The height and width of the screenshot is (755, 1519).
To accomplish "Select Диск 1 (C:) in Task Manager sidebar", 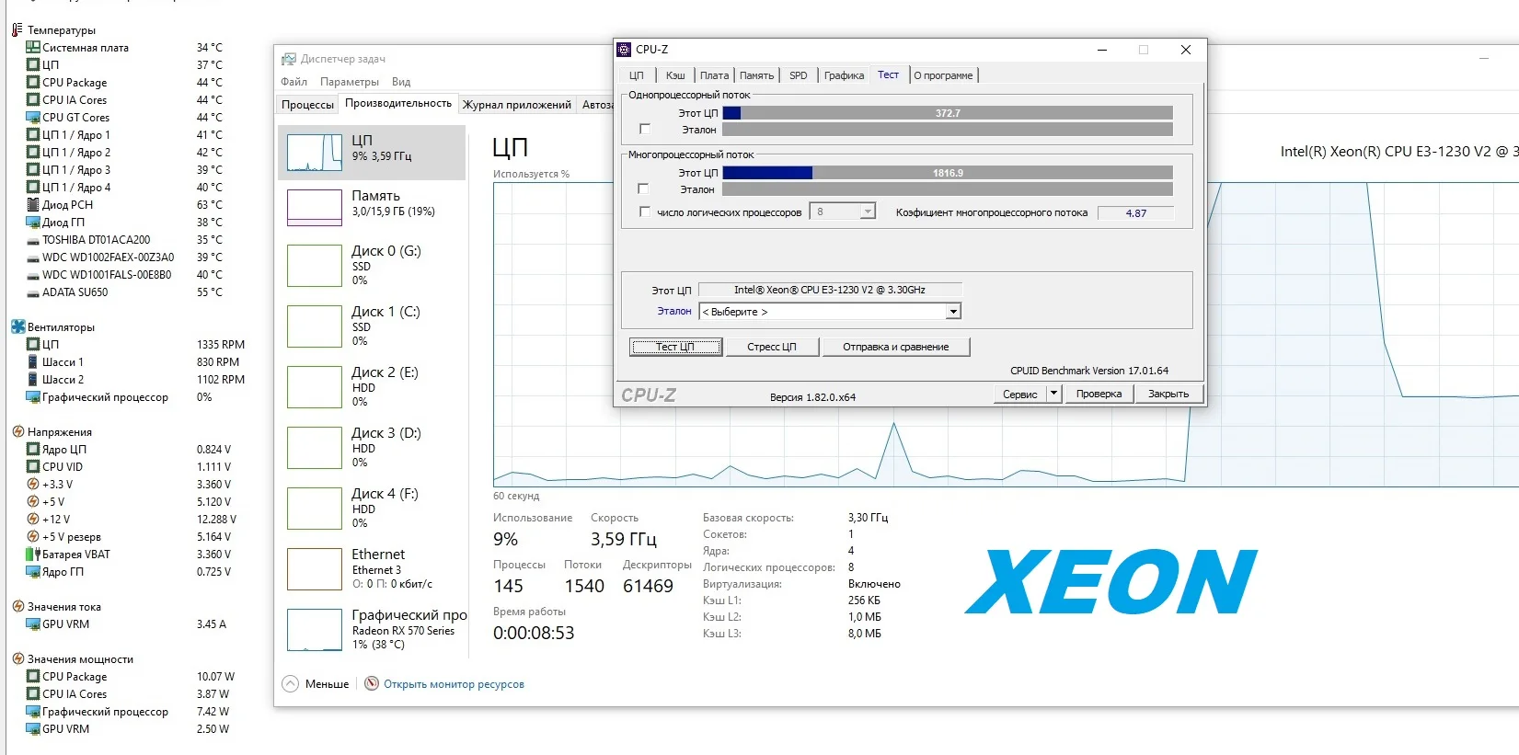I will pyautogui.click(x=372, y=326).
